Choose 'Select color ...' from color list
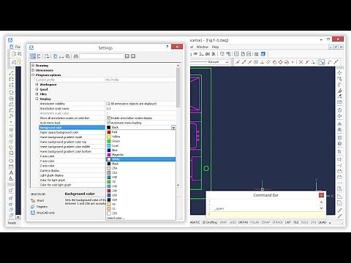Screen dimensions: 351x263 click(116, 218)
